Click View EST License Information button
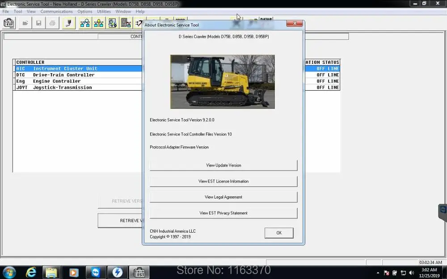The image size is (447, 279). [223, 181]
